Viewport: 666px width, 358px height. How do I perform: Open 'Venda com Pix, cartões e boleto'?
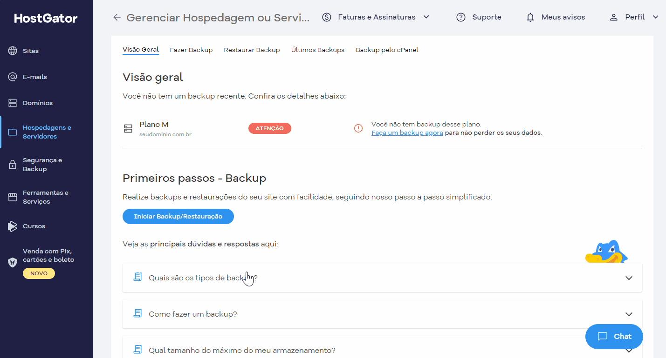point(48,255)
